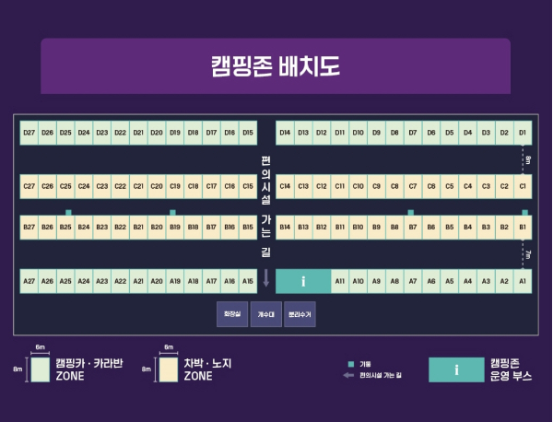Click the 편의시설 가는 길 legend label

[x=381, y=375]
